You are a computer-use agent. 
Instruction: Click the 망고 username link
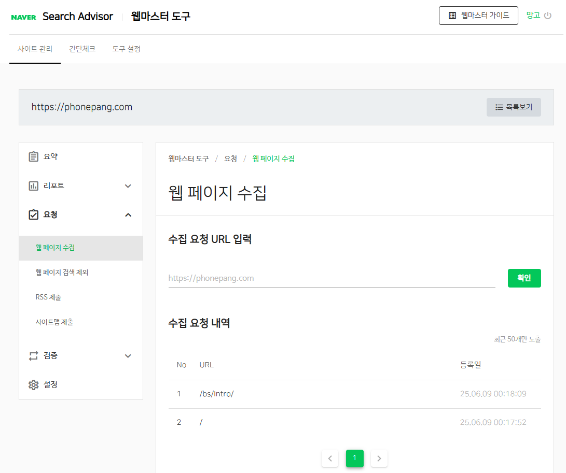tap(533, 15)
